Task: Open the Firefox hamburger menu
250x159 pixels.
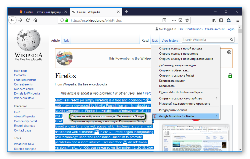Action: [x=238, y=20]
